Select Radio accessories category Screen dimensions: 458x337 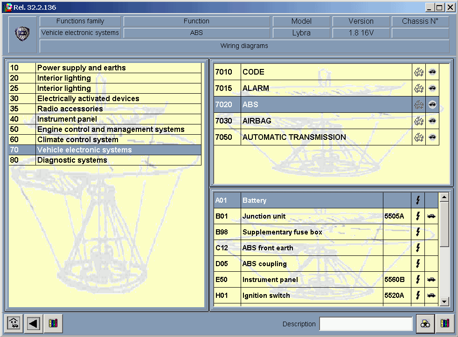point(105,109)
